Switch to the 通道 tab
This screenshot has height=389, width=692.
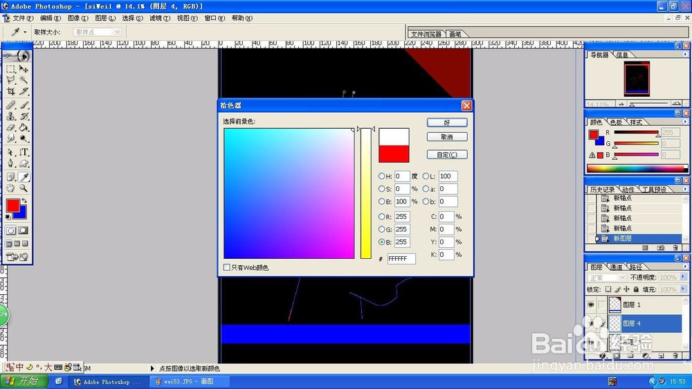[615, 267]
